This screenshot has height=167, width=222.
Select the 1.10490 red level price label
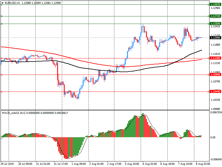coord(216,92)
